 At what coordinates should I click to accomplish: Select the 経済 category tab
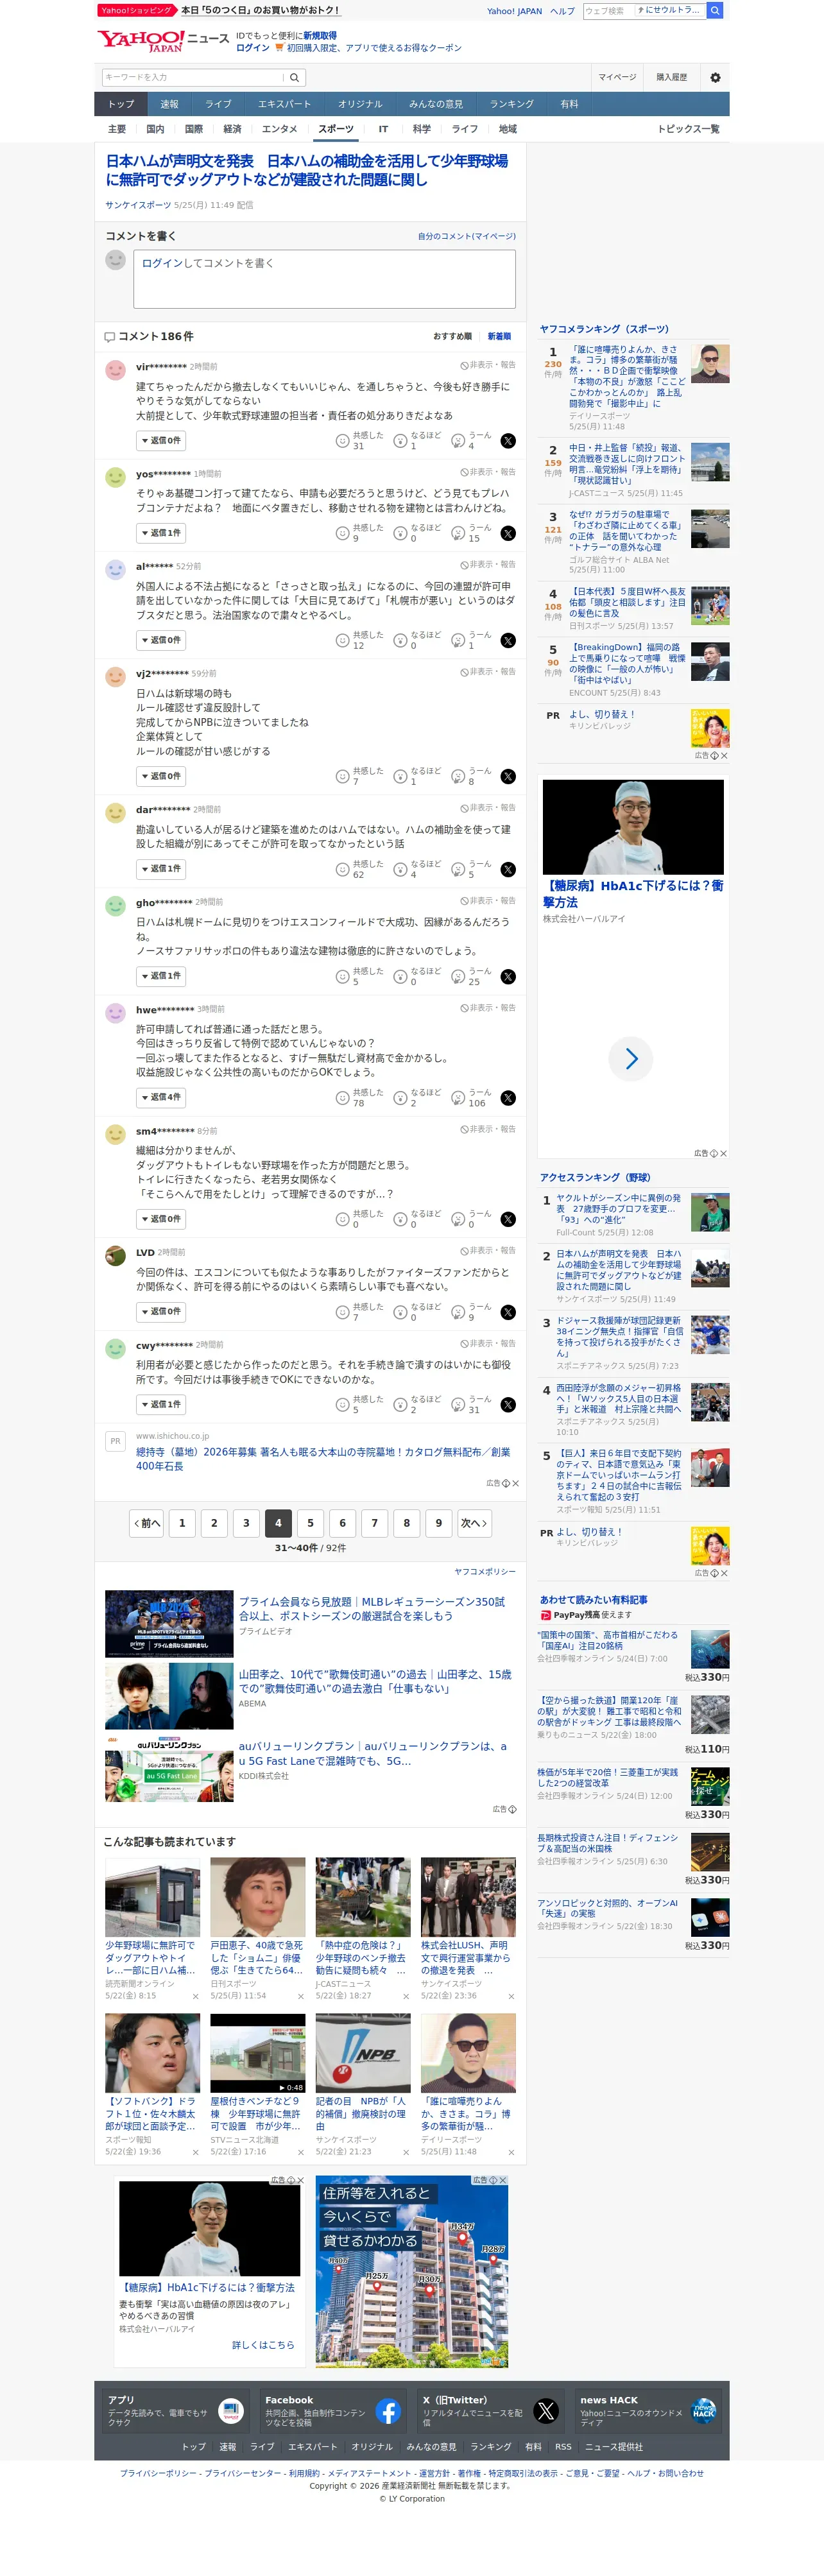(x=232, y=129)
